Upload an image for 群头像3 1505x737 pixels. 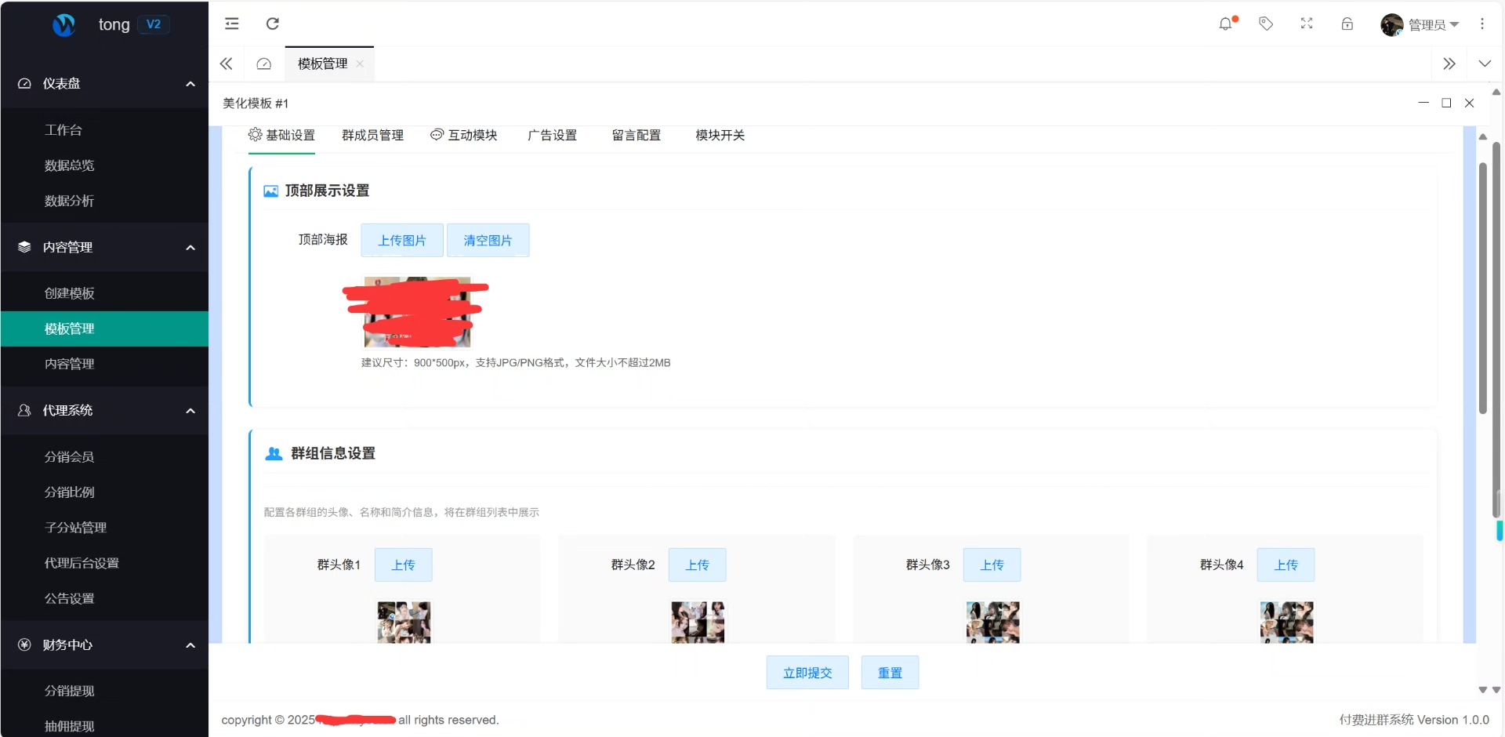[x=992, y=565]
